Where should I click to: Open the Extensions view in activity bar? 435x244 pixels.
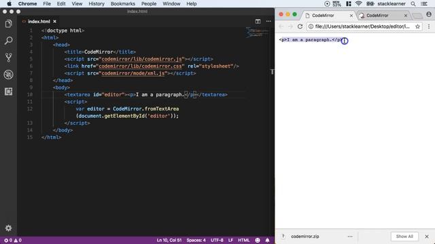(9, 91)
